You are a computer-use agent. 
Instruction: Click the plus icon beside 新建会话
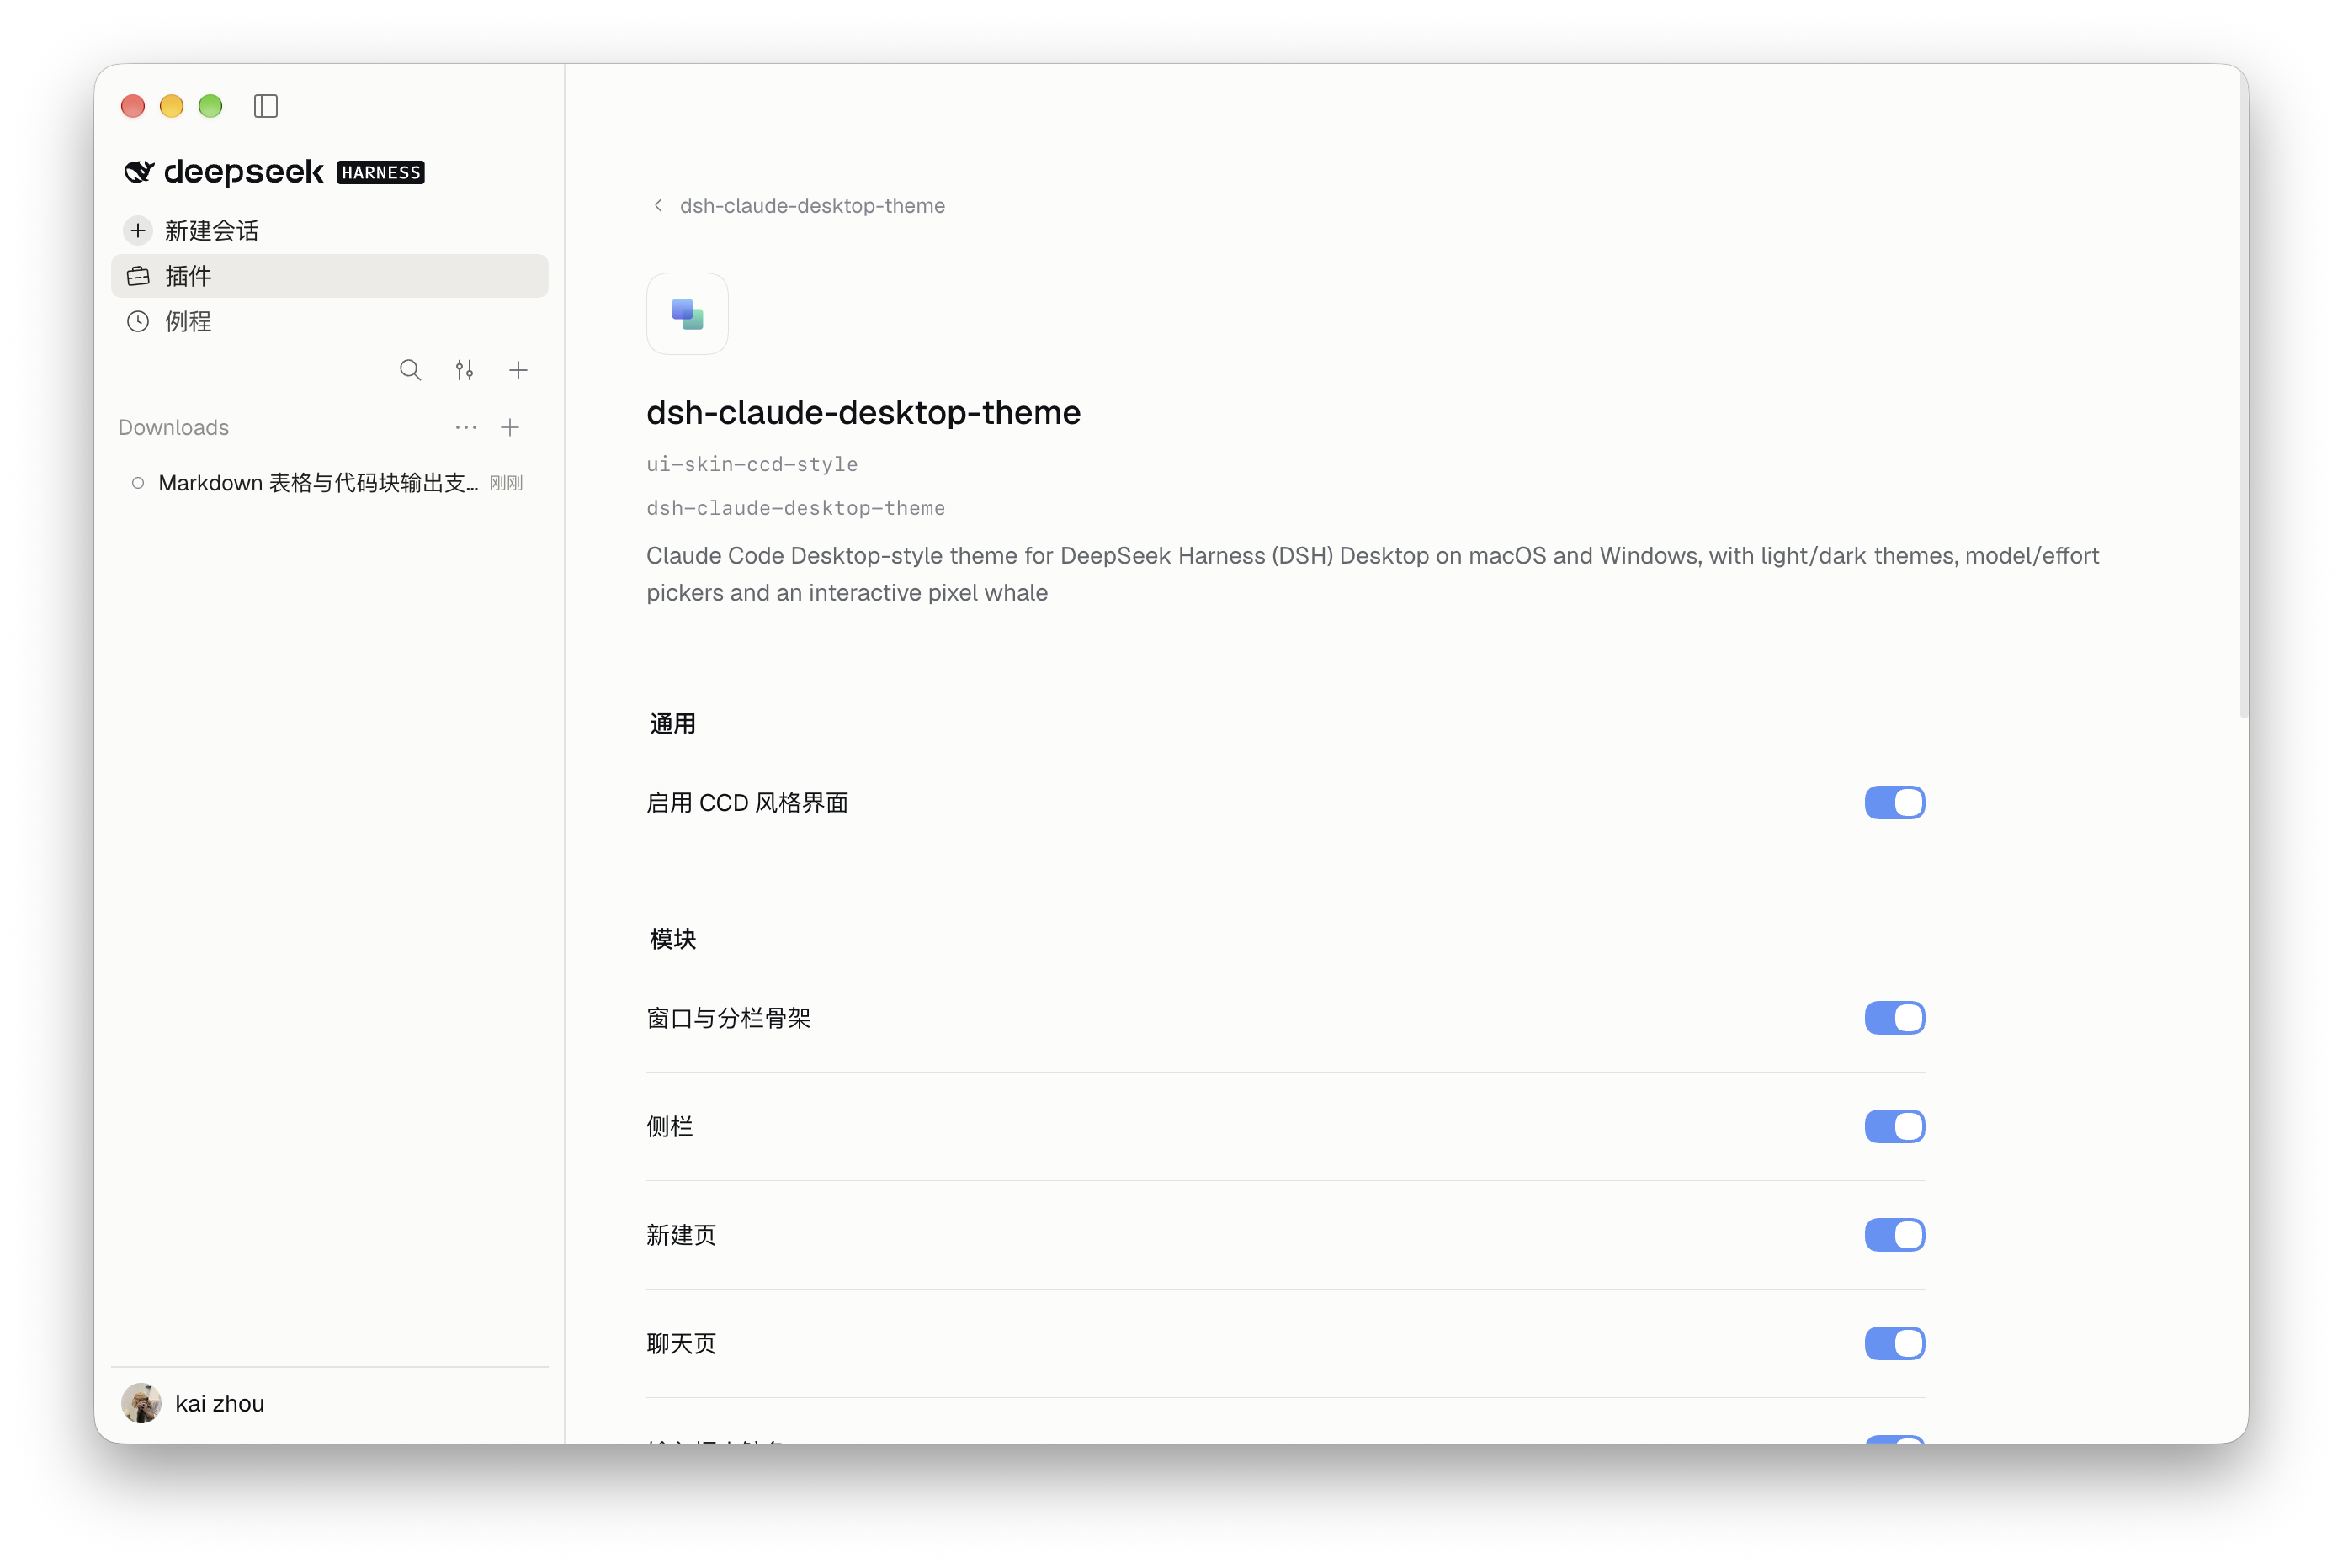point(138,231)
